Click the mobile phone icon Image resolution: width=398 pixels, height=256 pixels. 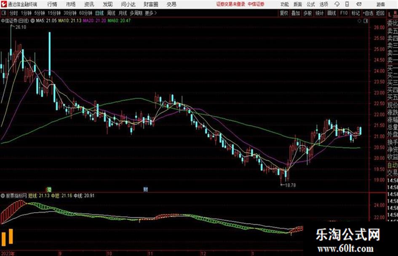[x=347, y=4]
